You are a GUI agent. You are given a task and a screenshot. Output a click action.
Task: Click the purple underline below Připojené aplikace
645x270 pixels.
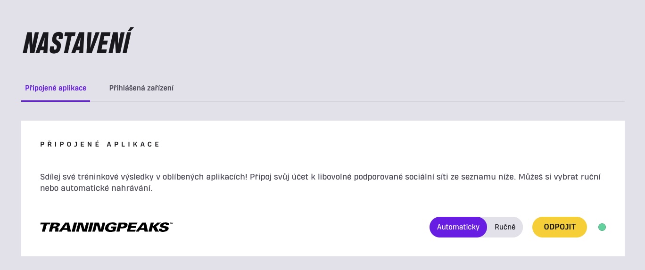pos(56,101)
